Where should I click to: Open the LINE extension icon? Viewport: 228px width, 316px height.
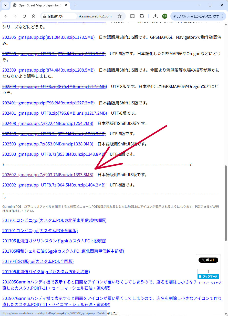point(132,16)
